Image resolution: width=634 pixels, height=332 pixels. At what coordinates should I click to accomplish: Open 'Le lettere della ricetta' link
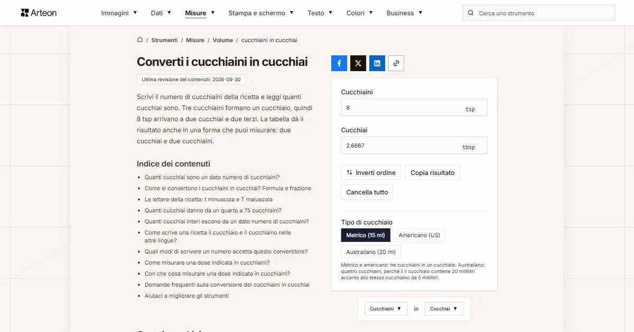point(209,199)
